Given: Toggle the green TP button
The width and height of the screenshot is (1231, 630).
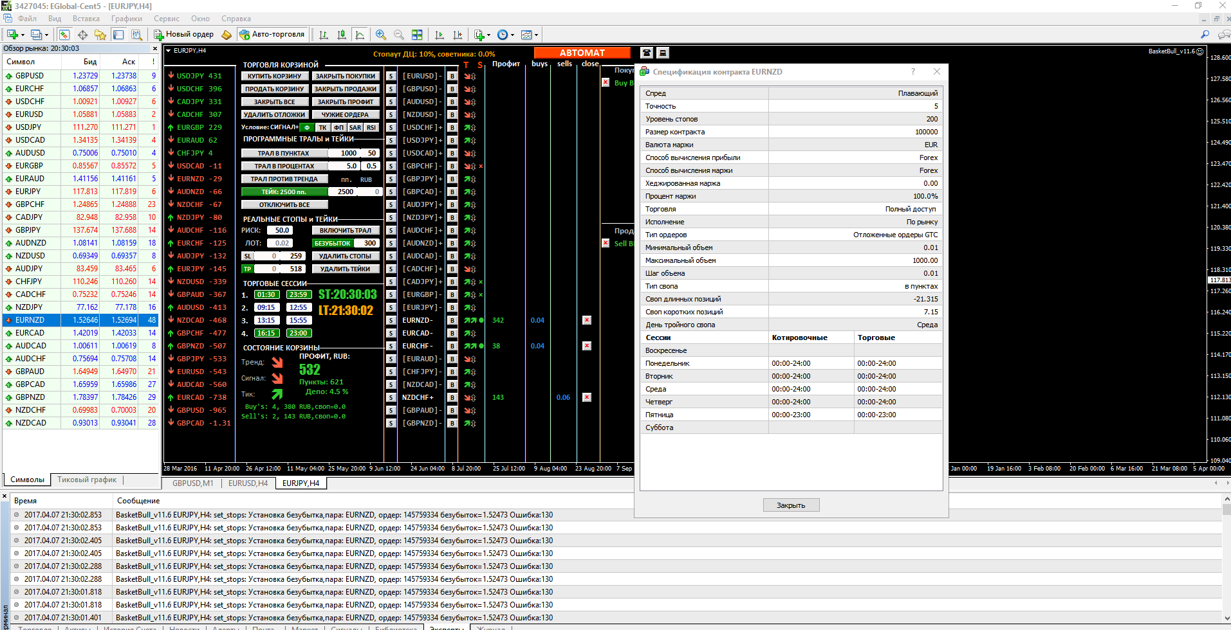Looking at the screenshot, I should 247,269.
